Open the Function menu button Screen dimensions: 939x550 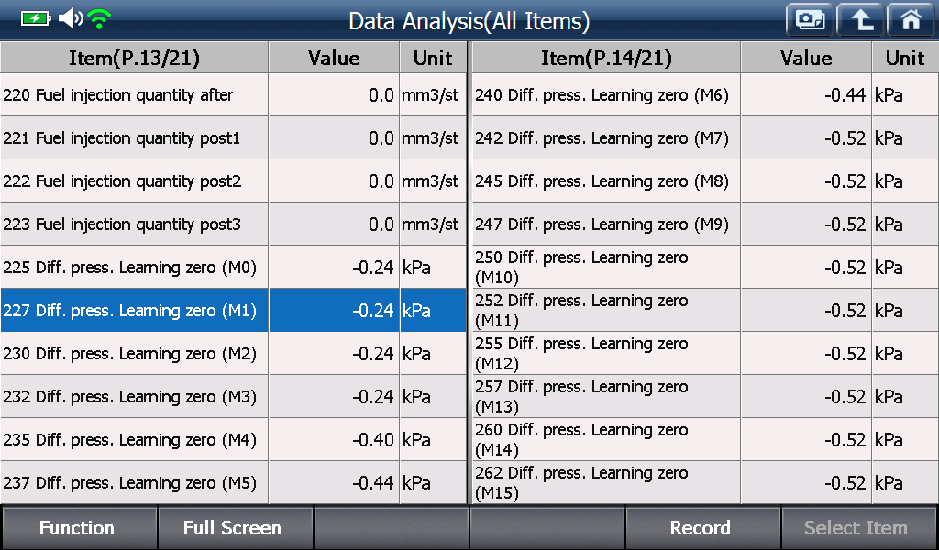(x=78, y=528)
